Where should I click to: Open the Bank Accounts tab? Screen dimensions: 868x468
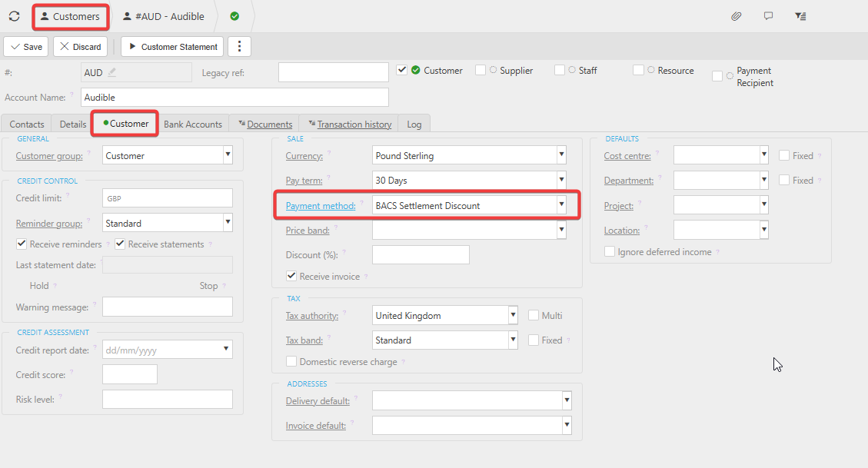pyautogui.click(x=193, y=124)
